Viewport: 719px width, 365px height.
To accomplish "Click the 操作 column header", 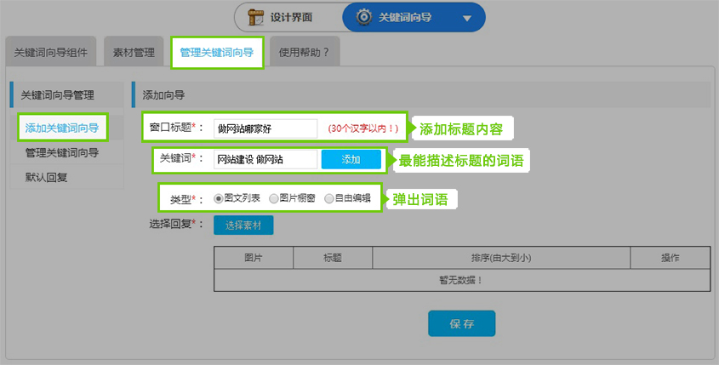I will coord(670,257).
